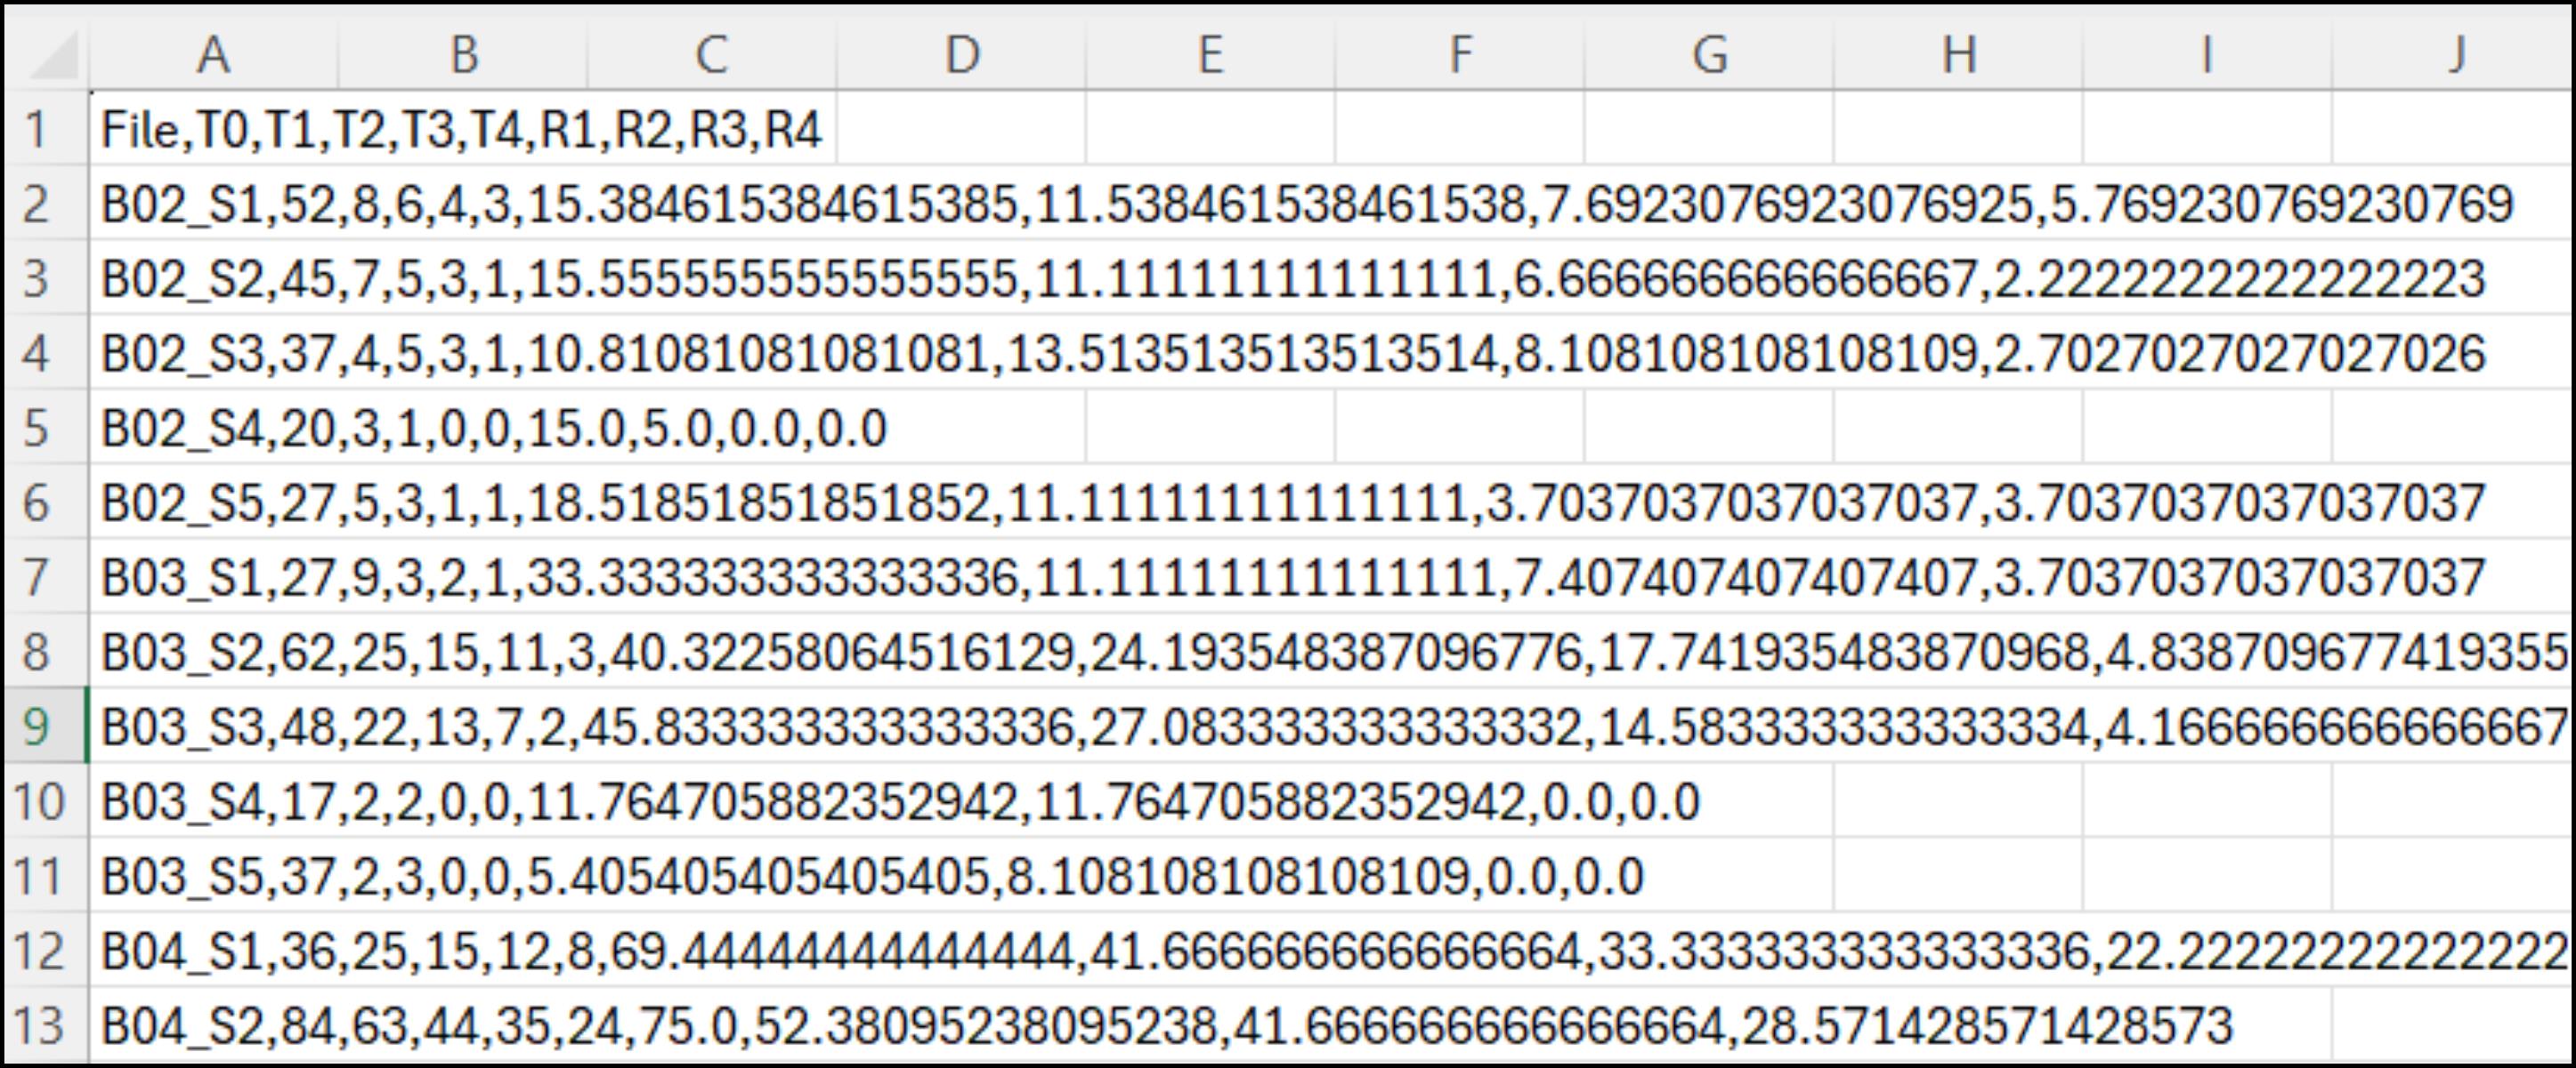Select row 9 header

[38, 727]
